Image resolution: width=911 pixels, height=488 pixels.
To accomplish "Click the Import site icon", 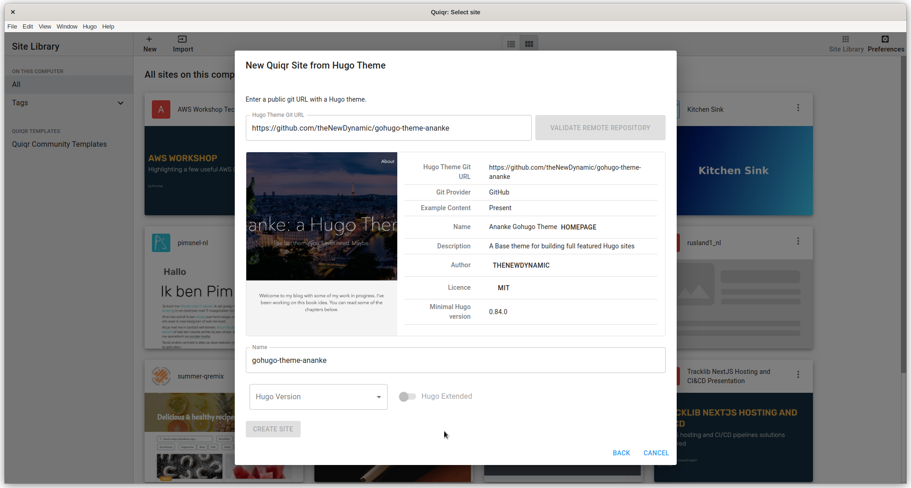I will pos(182,40).
